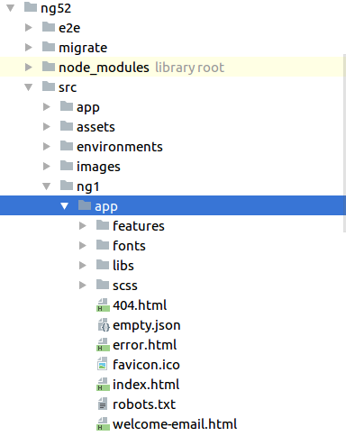Open the empty.json file

(x=147, y=326)
